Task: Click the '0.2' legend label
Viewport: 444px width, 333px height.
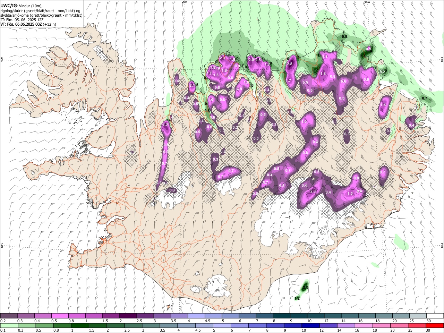Action: click(x=3, y=321)
